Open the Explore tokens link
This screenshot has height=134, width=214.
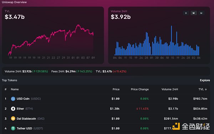205,80
